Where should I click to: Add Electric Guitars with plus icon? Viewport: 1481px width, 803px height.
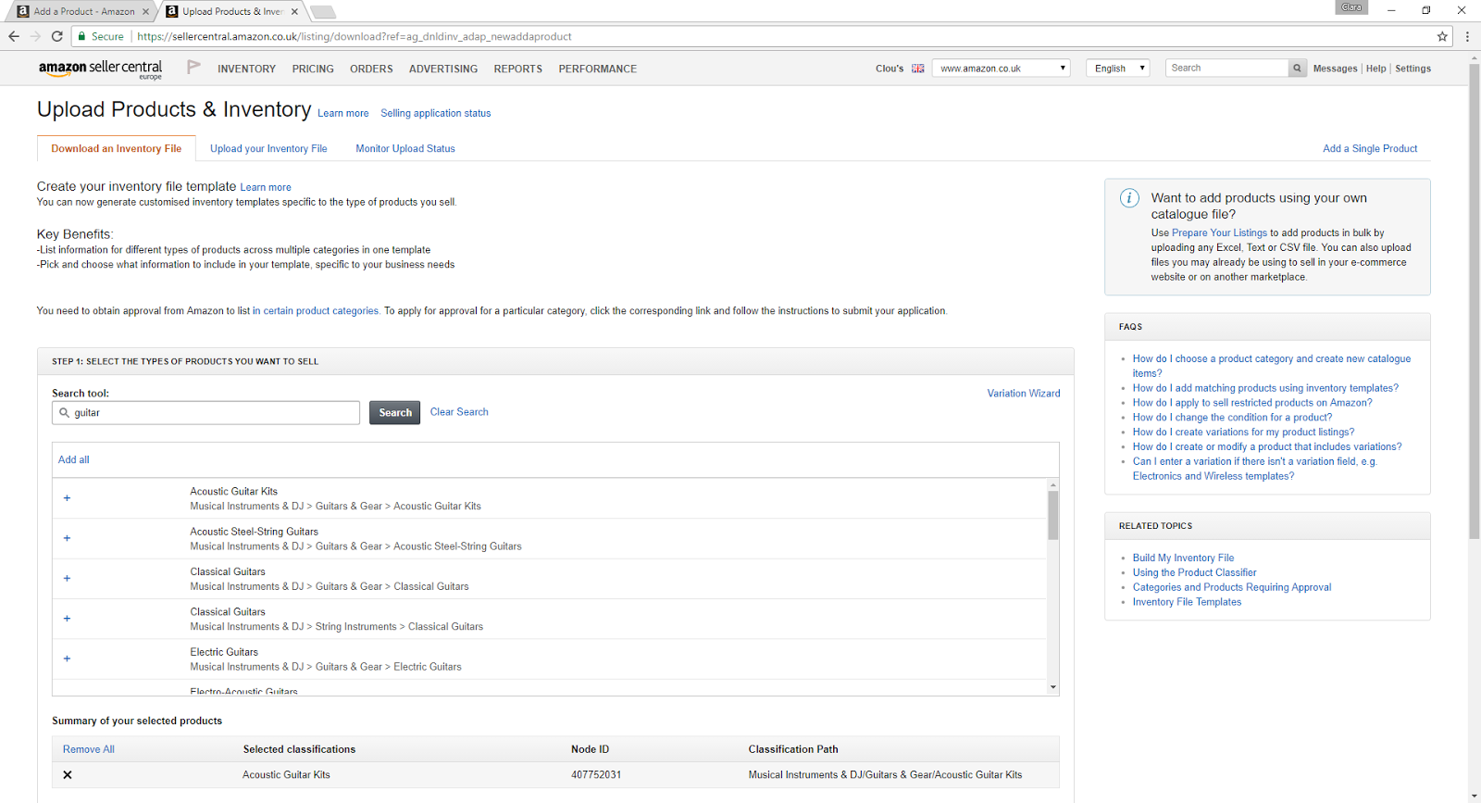tap(67, 659)
